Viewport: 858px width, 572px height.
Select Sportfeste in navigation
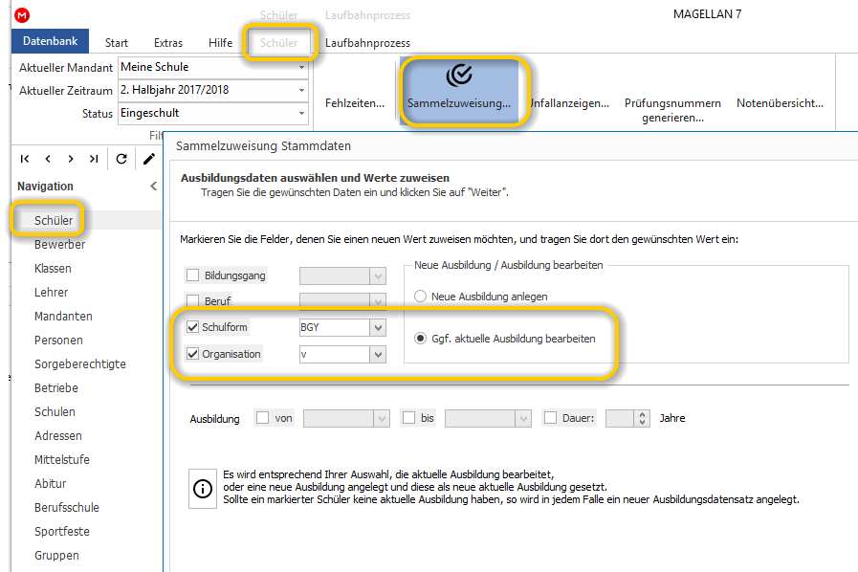pos(62,531)
